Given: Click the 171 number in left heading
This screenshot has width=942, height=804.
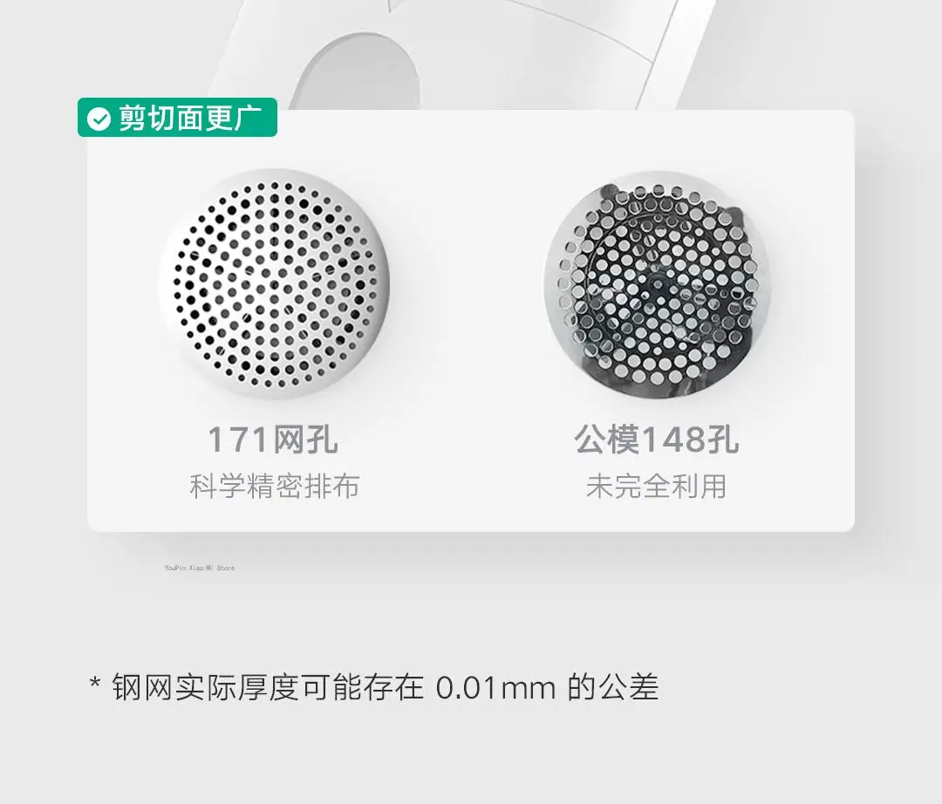Looking at the screenshot, I should (239, 440).
